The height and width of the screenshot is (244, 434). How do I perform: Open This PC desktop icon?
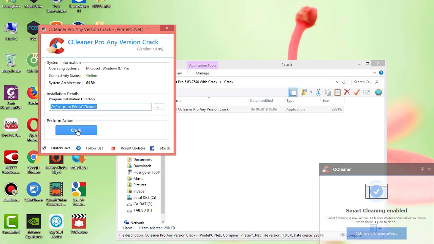click(11, 31)
